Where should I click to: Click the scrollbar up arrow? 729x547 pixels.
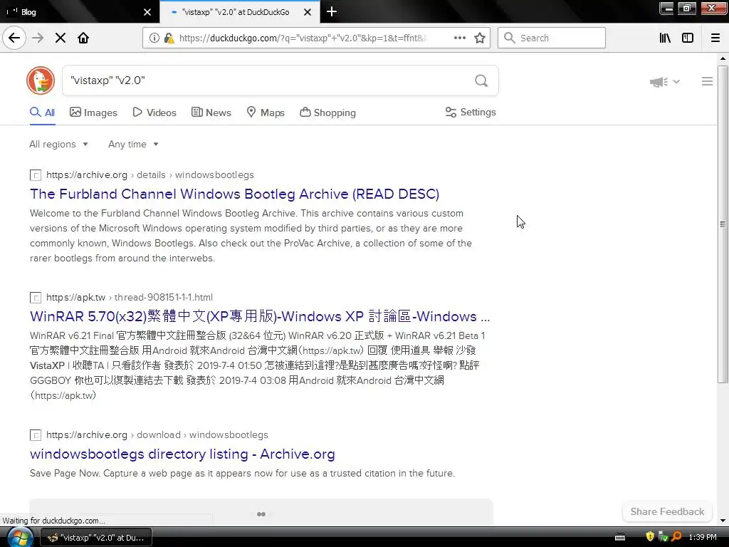pyautogui.click(x=723, y=58)
